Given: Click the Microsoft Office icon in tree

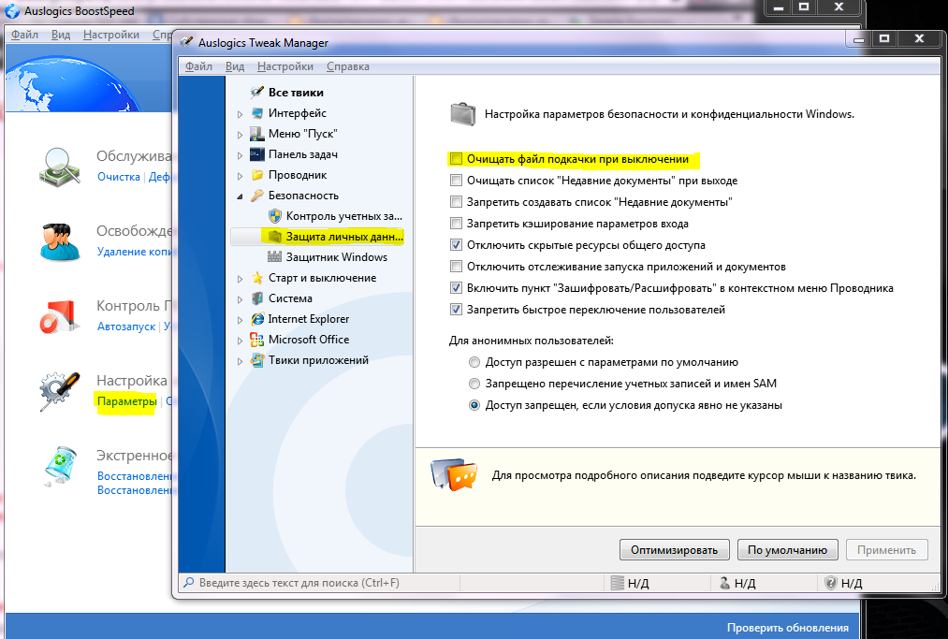Looking at the screenshot, I should pos(257,340).
